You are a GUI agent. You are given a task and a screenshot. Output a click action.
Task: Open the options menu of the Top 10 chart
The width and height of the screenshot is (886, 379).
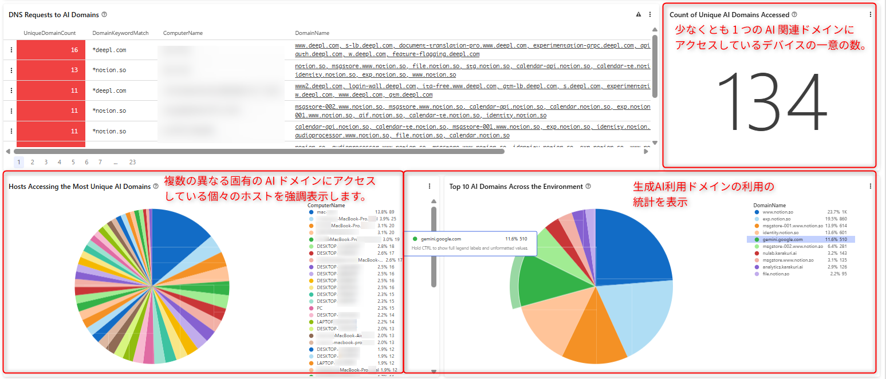[x=871, y=186]
